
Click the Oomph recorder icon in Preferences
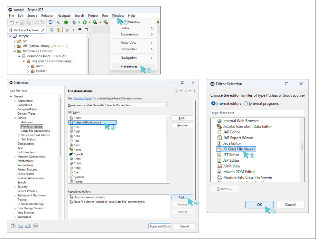click(35, 226)
